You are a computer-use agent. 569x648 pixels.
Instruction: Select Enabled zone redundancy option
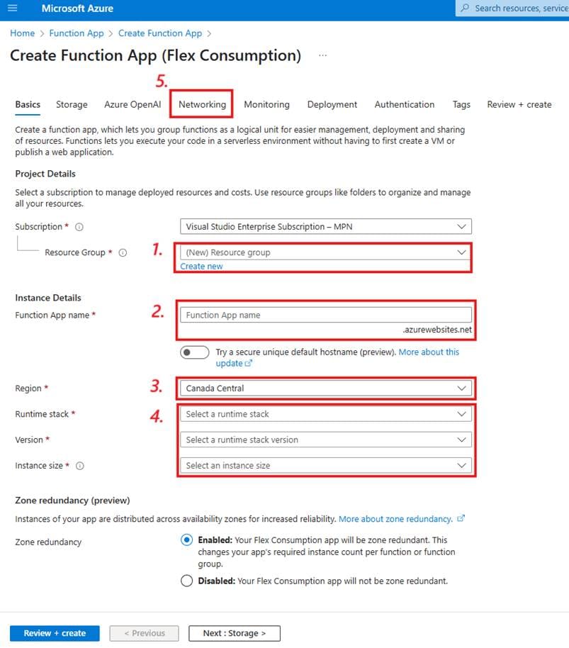click(x=187, y=540)
